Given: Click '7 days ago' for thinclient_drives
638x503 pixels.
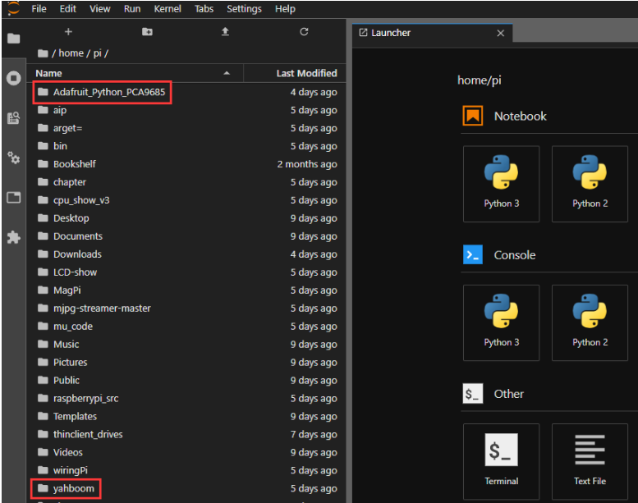Looking at the screenshot, I should (x=314, y=434).
